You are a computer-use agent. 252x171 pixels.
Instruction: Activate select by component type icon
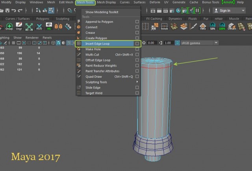tap(51, 11)
